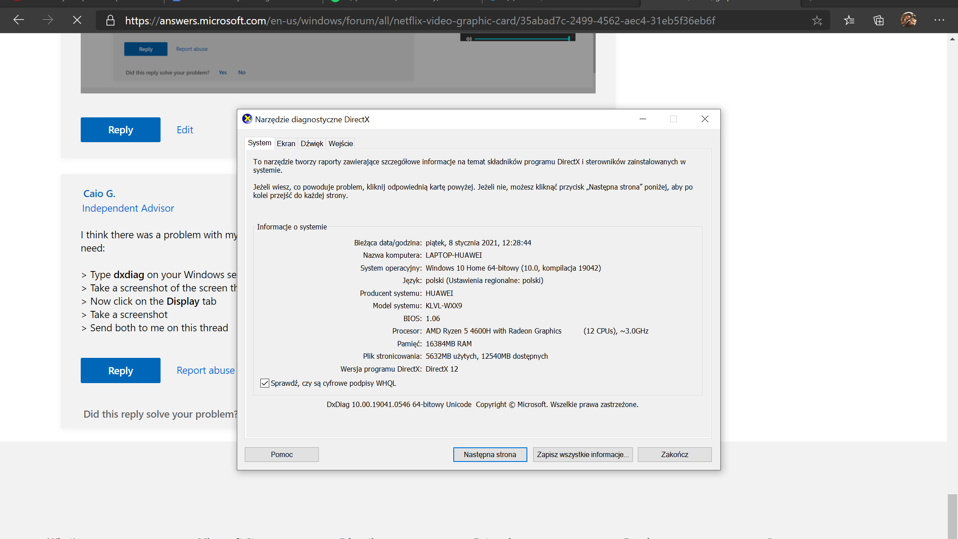Image resolution: width=958 pixels, height=539 pixels.
Task: Open the favorites list icon
Action: pyautogui.click(x=849, y=20)
